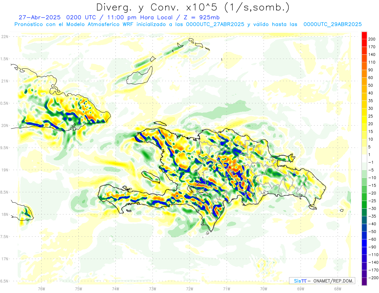Pick the dark purple swatch below -200
The width and height of the screenshot is (379, 293).
tap(364, 282)
